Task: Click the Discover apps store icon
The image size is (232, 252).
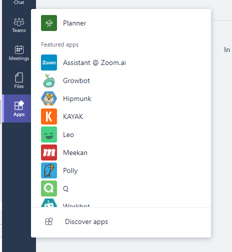Action: pyautogui.click(x=49, y=221)
